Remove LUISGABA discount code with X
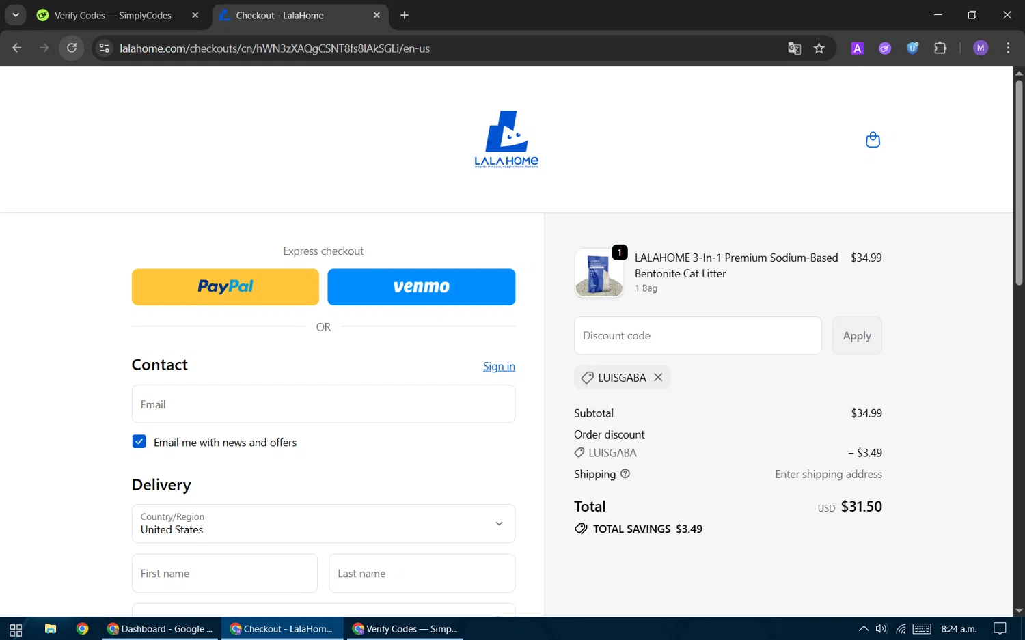 (658, 377)
